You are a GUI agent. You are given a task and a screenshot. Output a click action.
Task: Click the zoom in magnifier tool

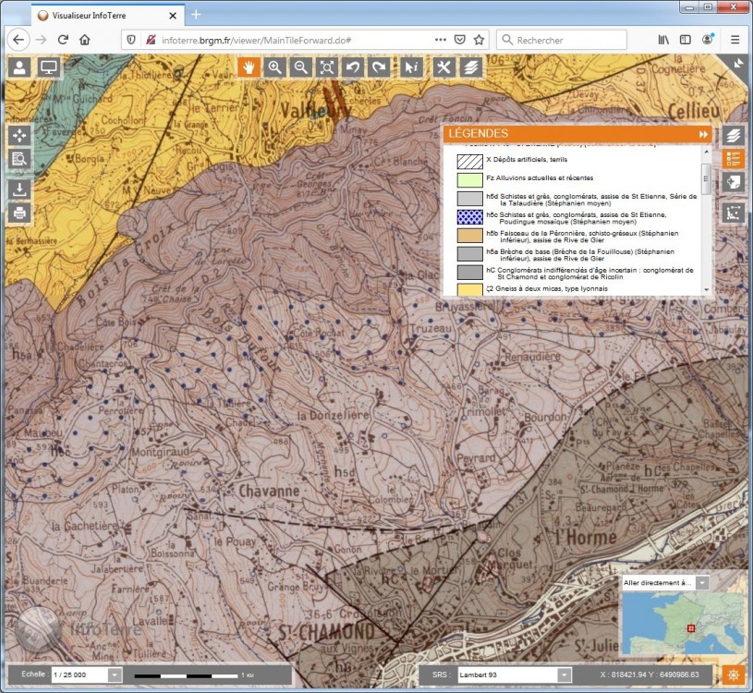pos(274,67)
